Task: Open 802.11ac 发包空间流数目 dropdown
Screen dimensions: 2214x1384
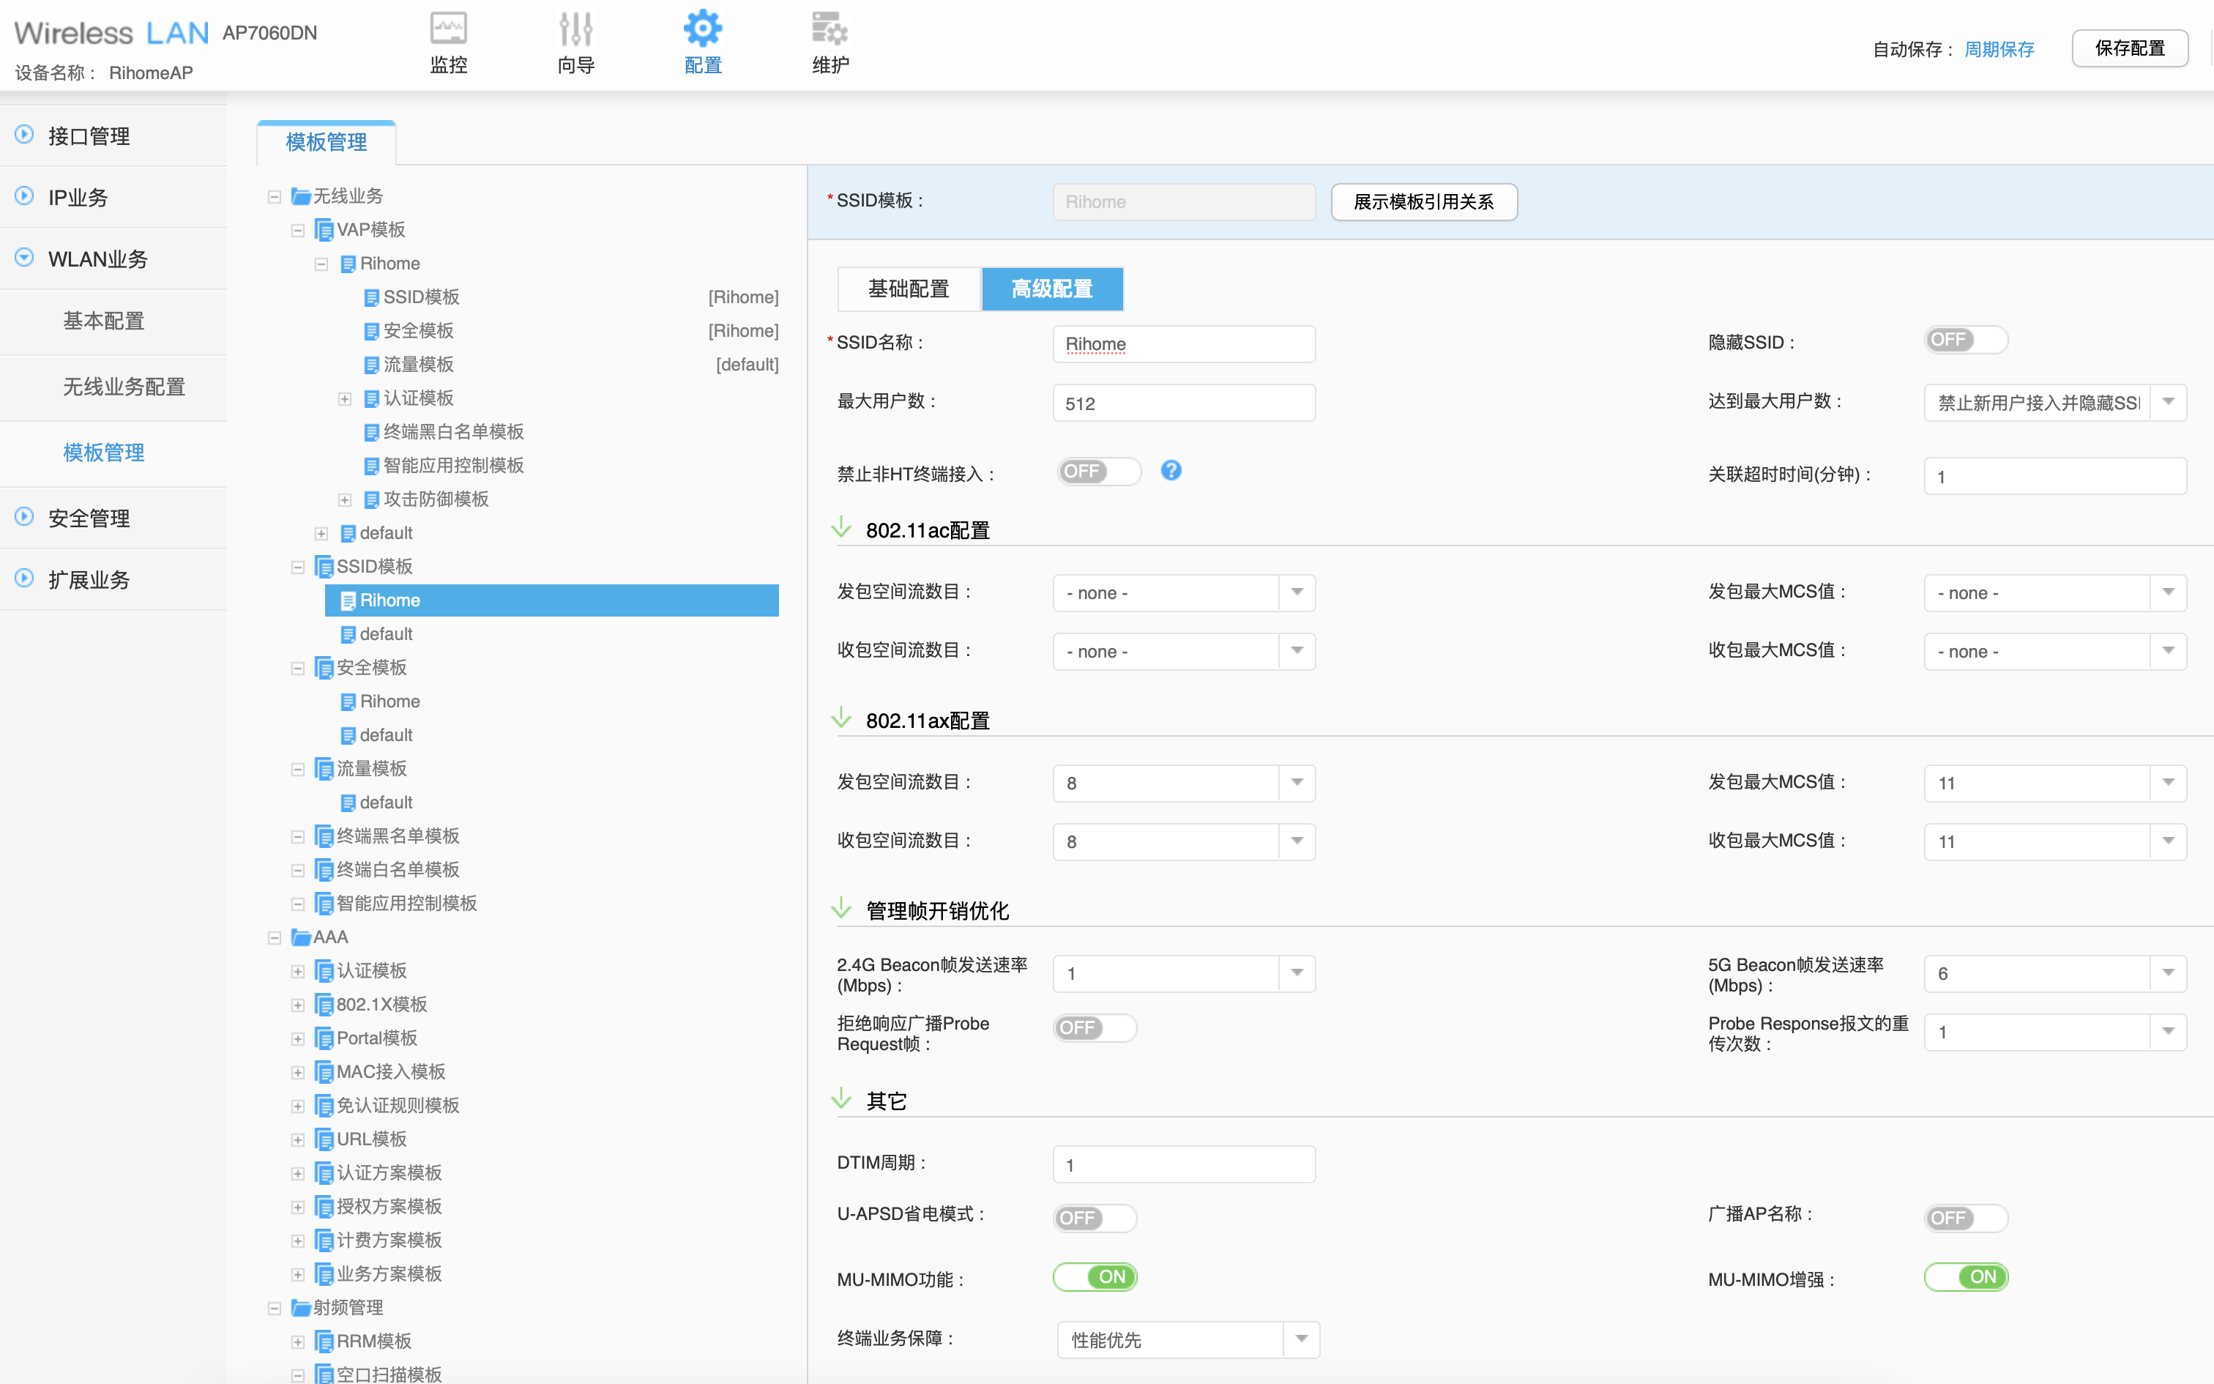Action: pyautogui.click(x=1184, y=593)
